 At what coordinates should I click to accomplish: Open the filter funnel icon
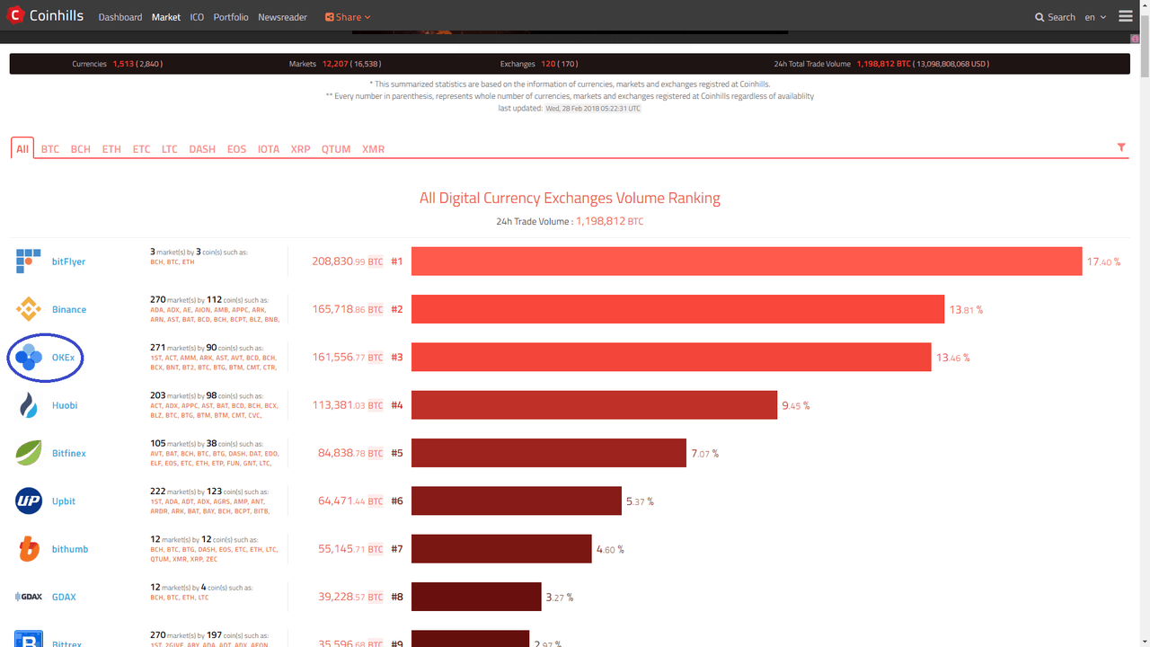(x=1121, y=147)
